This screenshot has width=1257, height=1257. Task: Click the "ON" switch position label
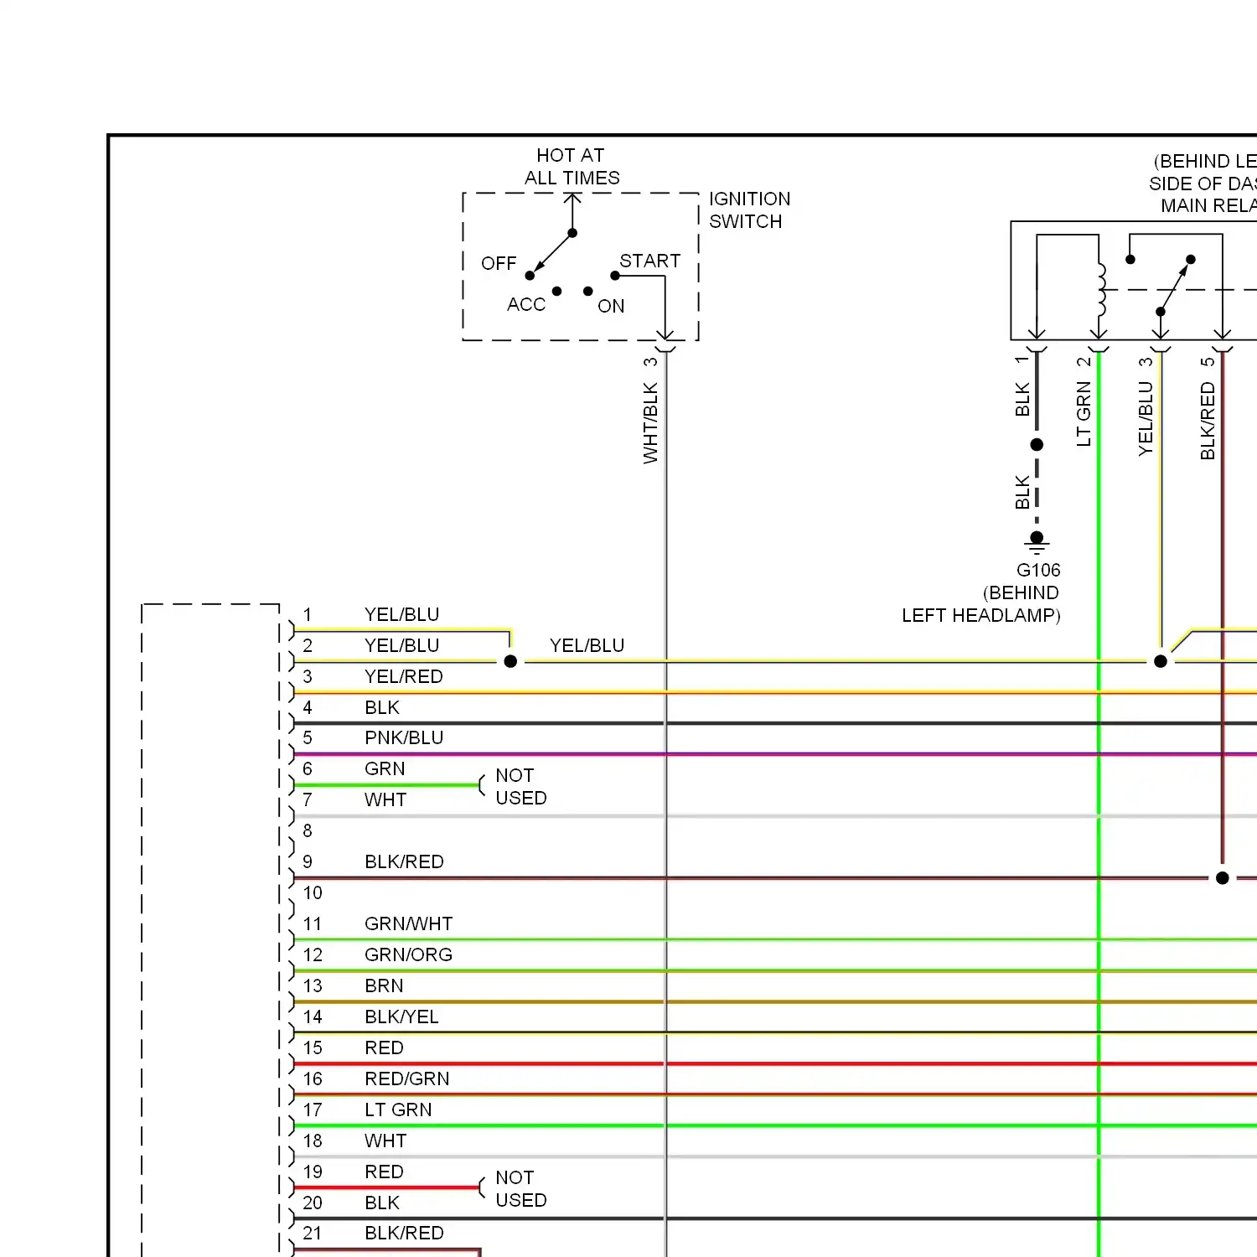click(x=611, y=307)
